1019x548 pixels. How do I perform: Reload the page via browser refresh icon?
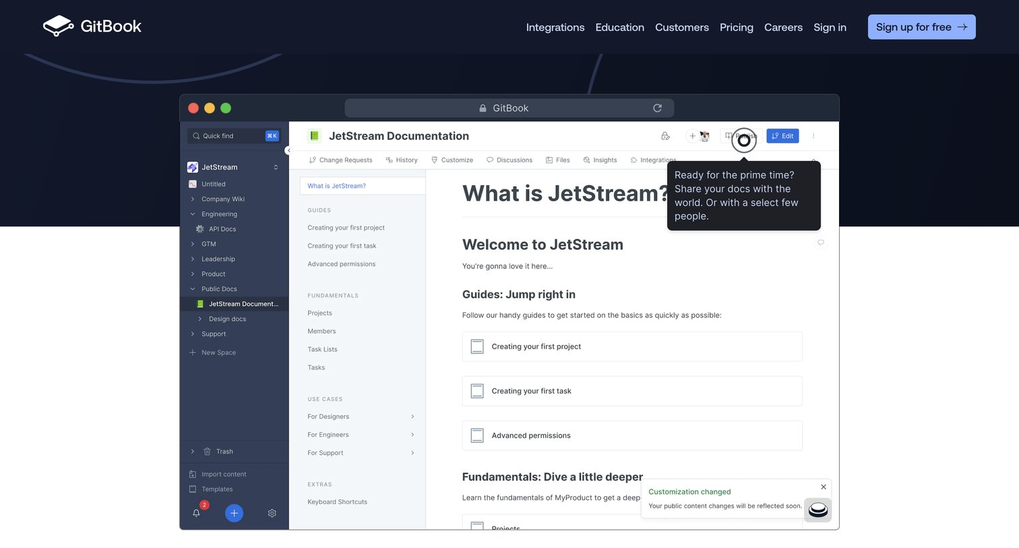point(657,108)
